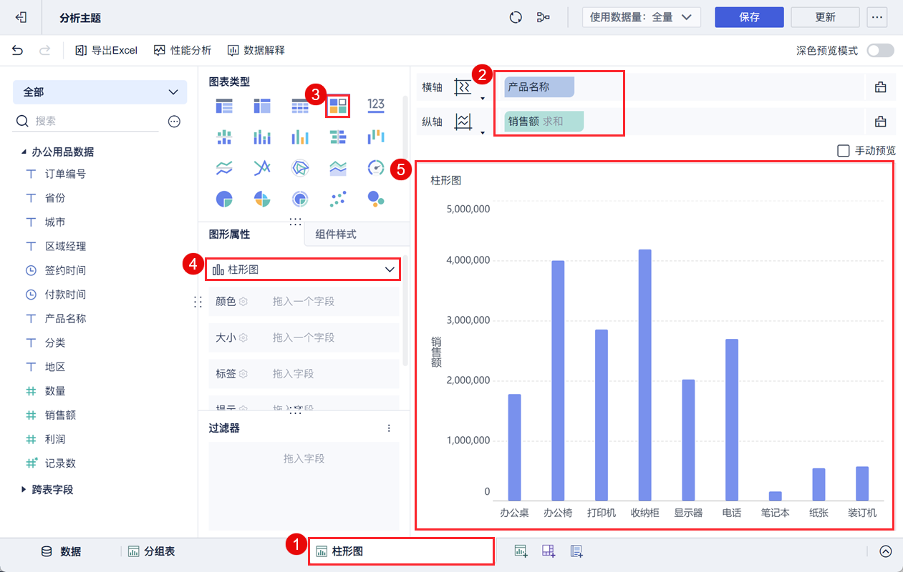The width and height of the screenshot is (903, 572).
Task: Open the 分组表 component tab
Action: pyautogui.click(x=152, y=551)
